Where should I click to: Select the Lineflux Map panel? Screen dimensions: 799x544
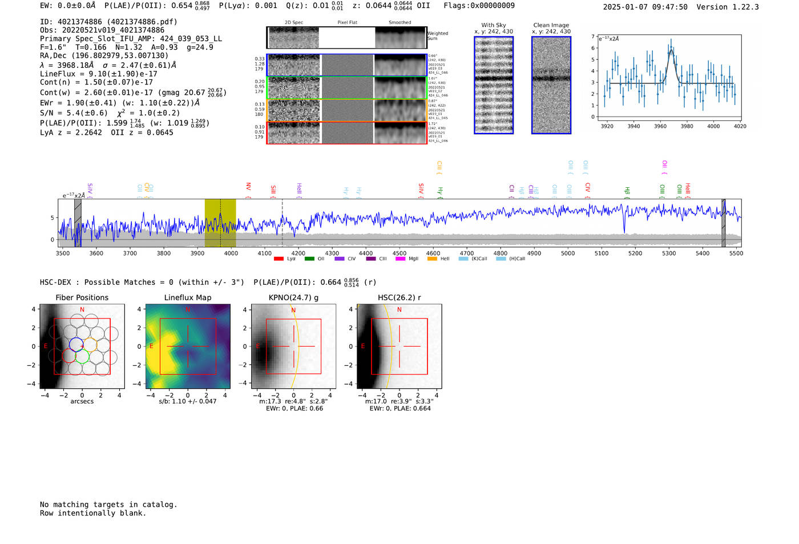tap(188, 346)
